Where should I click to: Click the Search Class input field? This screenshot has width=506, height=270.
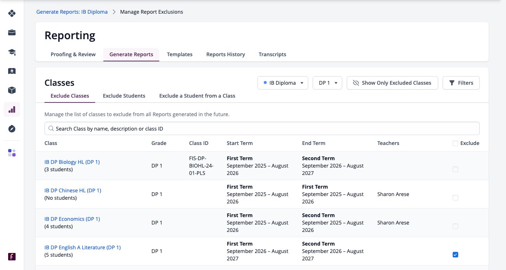[x=262, y=129]
